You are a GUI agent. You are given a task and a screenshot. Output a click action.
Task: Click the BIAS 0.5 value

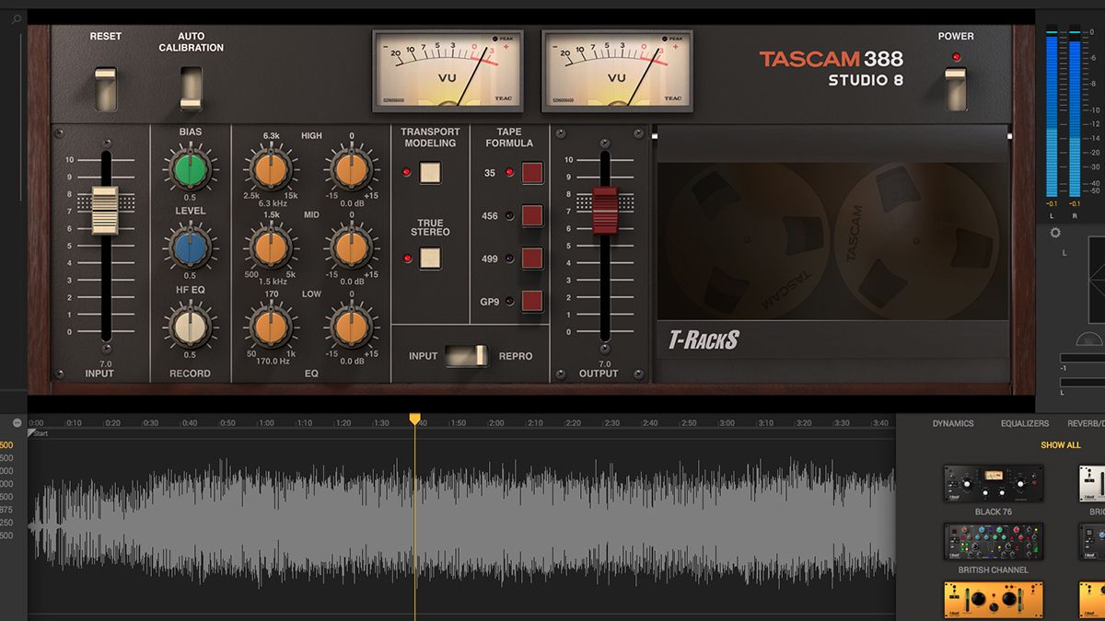(190, 198)
